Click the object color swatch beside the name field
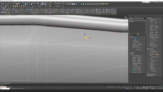 click(145, 18)
